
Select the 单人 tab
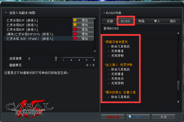[x=157, y=21]
